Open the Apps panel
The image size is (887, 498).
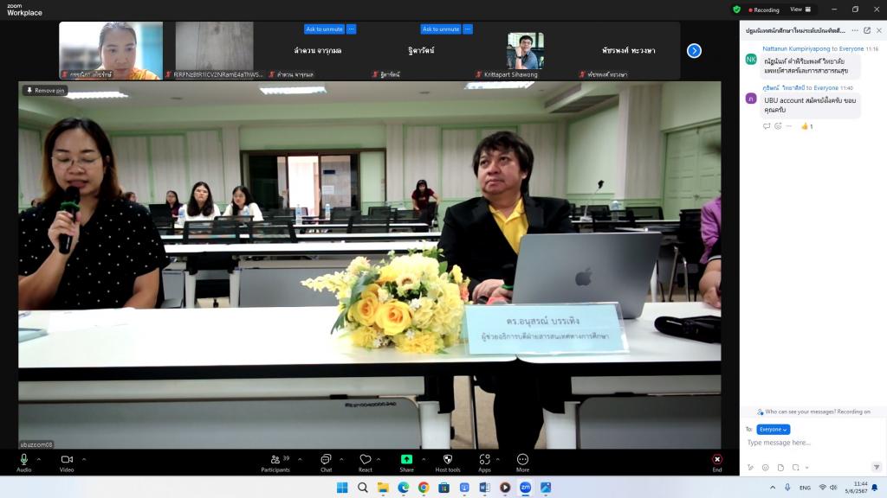[485, 463]
